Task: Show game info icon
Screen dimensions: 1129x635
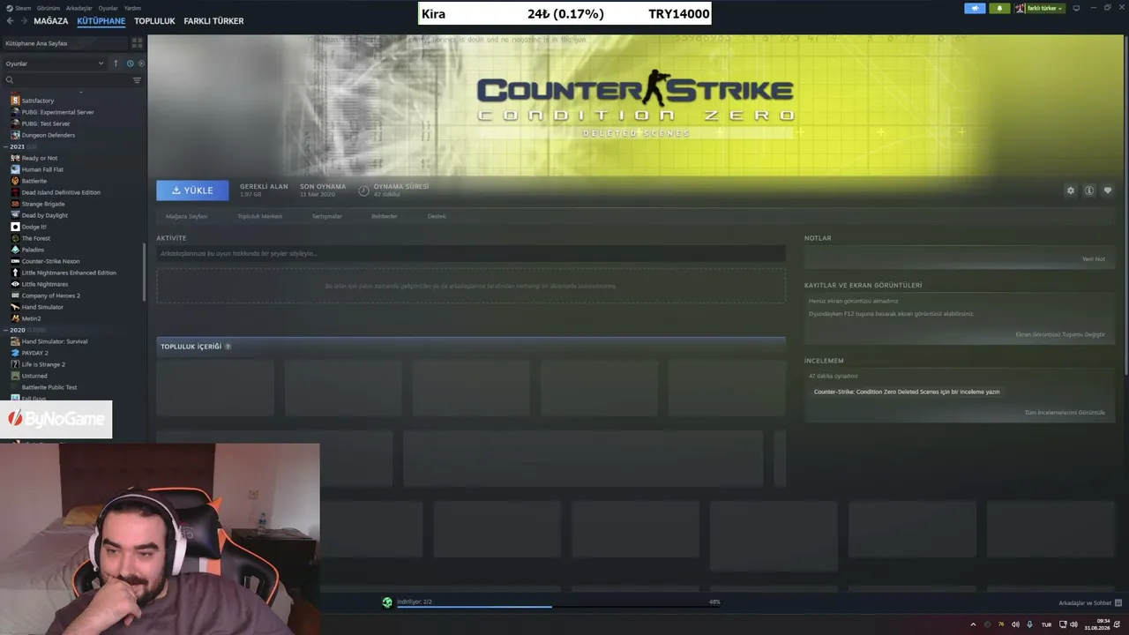Action: coord(1089,190)
